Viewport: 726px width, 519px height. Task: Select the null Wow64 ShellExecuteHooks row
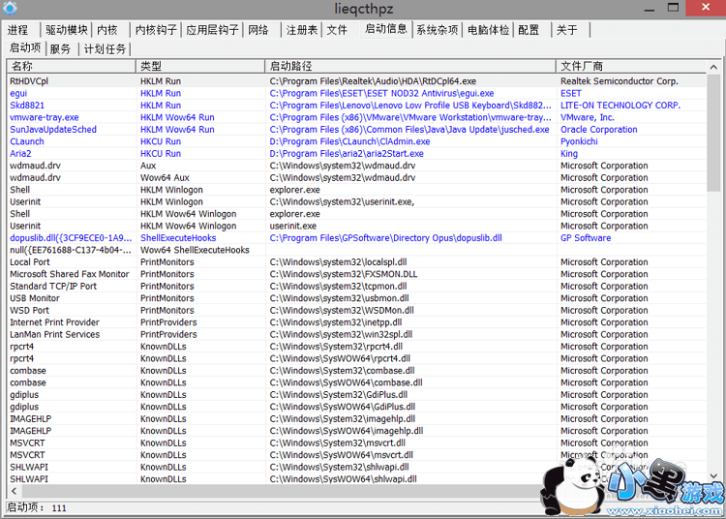(356, 250)
